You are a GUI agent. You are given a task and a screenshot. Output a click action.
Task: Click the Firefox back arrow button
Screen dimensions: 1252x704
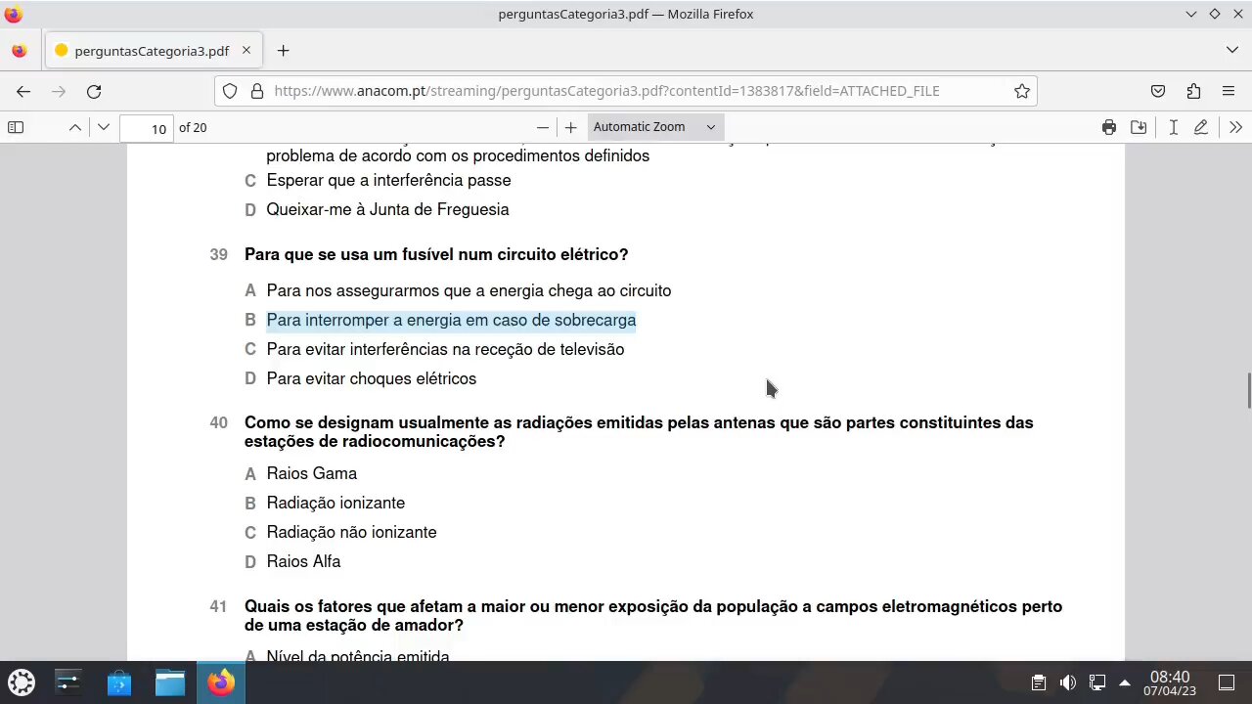point(23,91)
